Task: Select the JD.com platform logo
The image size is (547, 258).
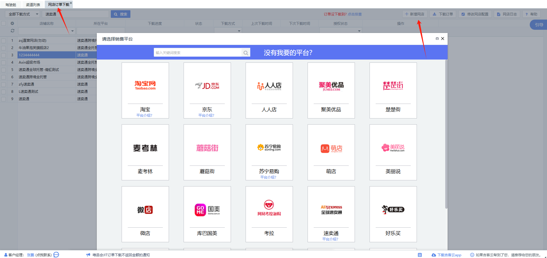Action: coord(207,86)
